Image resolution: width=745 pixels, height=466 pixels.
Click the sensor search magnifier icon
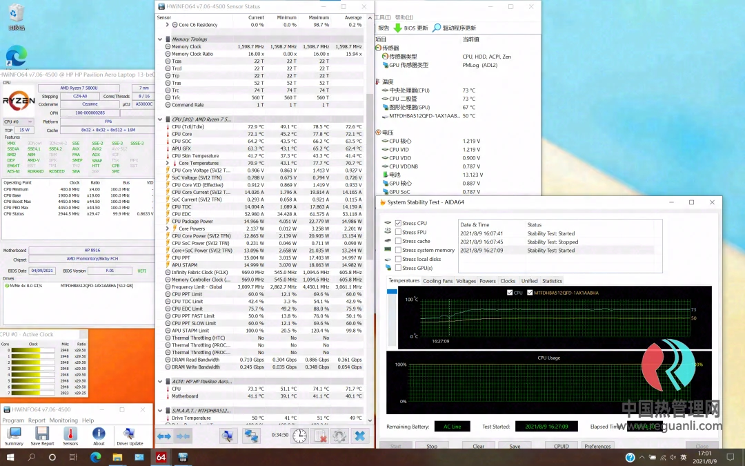pos(227,436)
